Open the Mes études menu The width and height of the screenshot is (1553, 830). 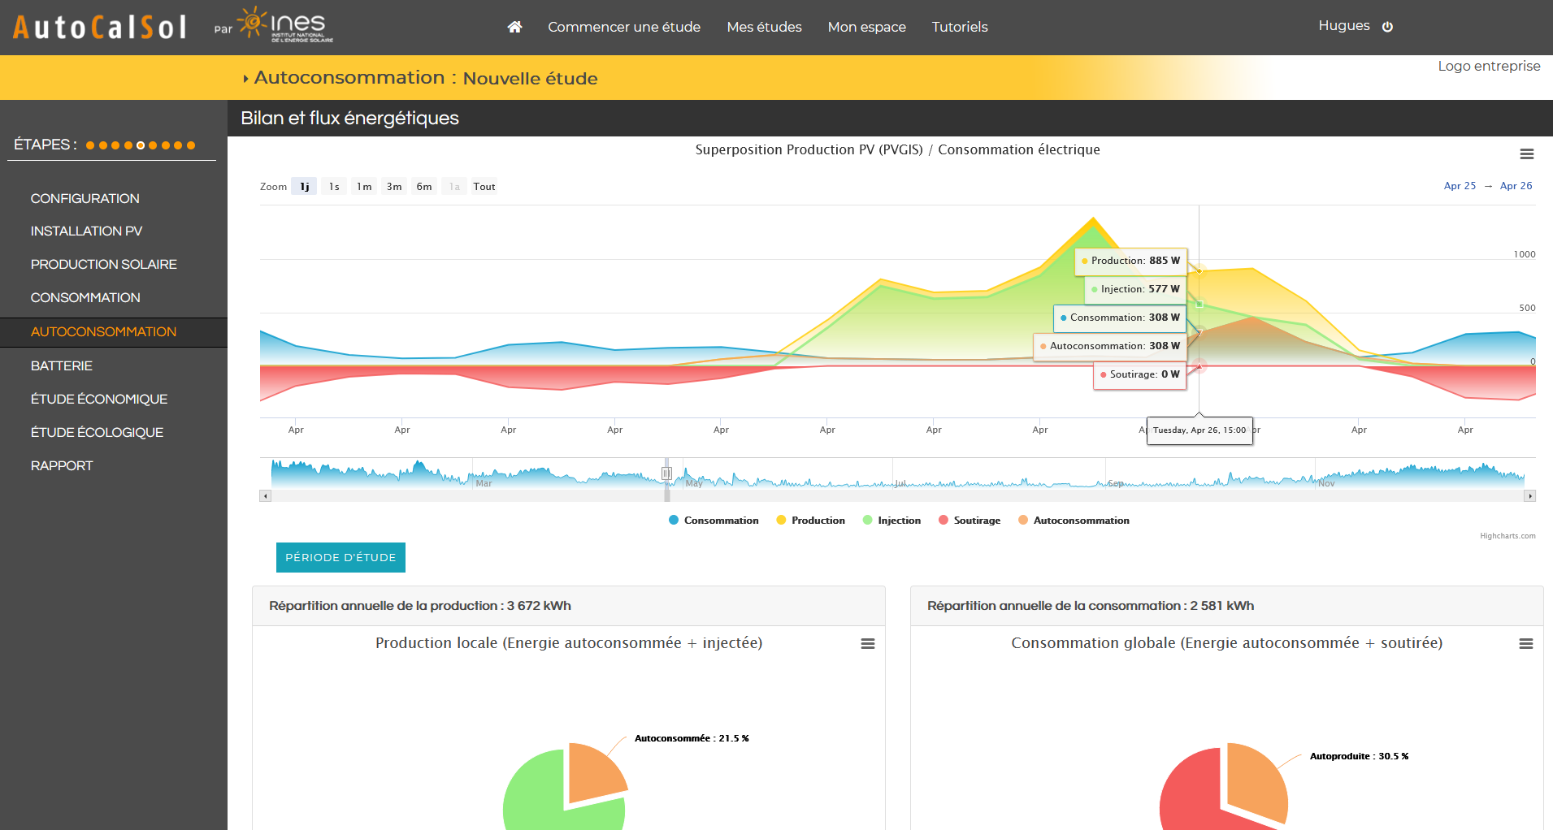click(764, 27)
